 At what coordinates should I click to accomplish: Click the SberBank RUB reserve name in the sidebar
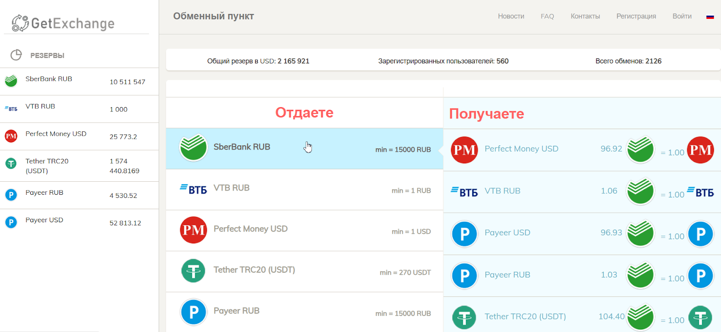click(x=49, y=79)
